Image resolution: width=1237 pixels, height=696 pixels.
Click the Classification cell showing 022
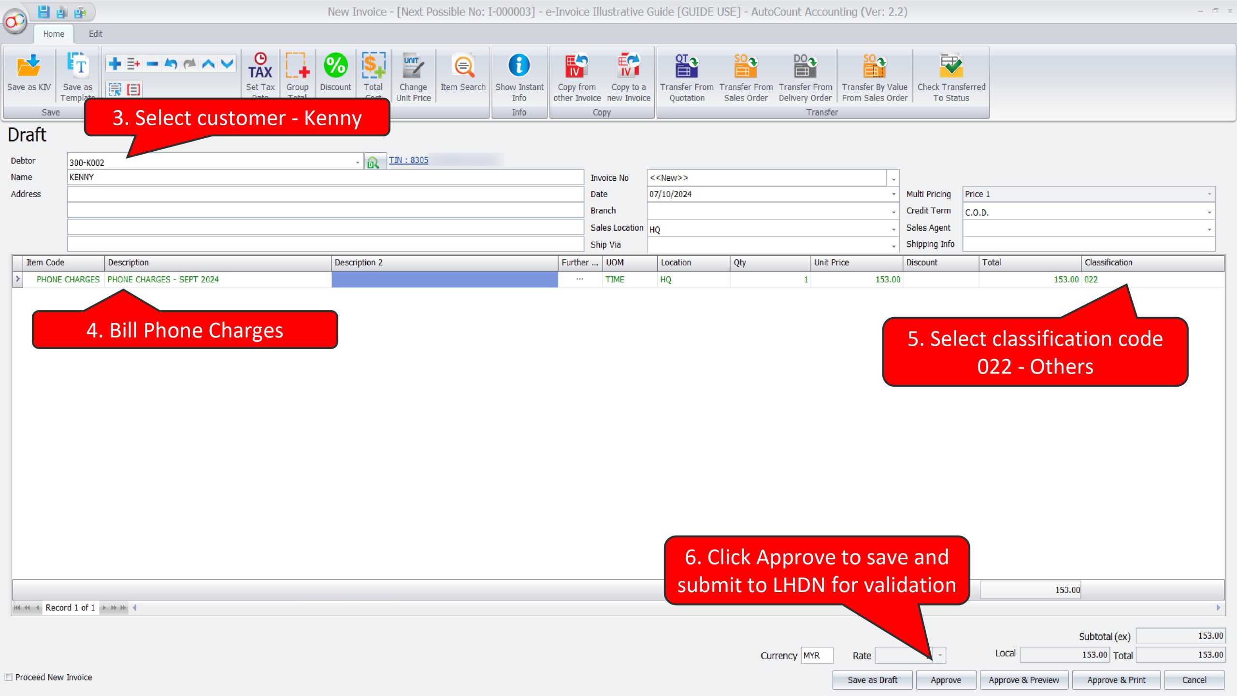click(1152, 279)
